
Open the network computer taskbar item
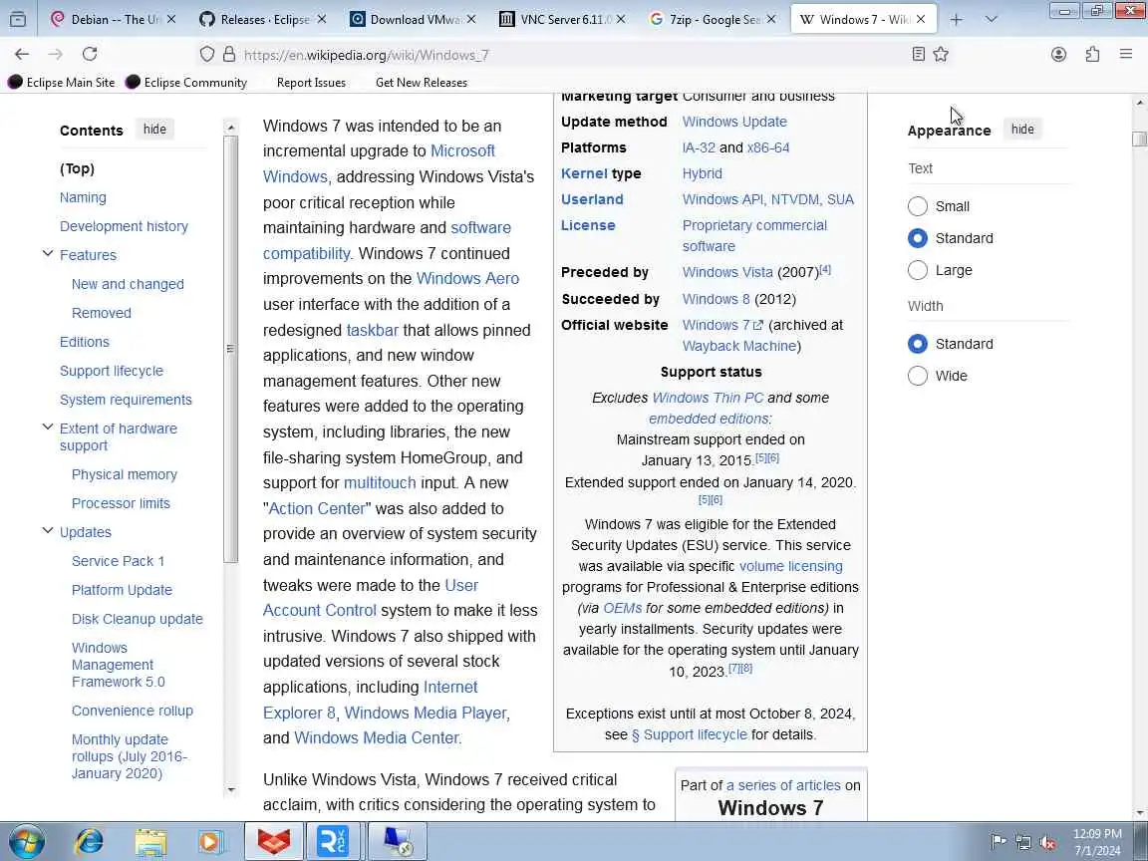click(x=396, y=841)
